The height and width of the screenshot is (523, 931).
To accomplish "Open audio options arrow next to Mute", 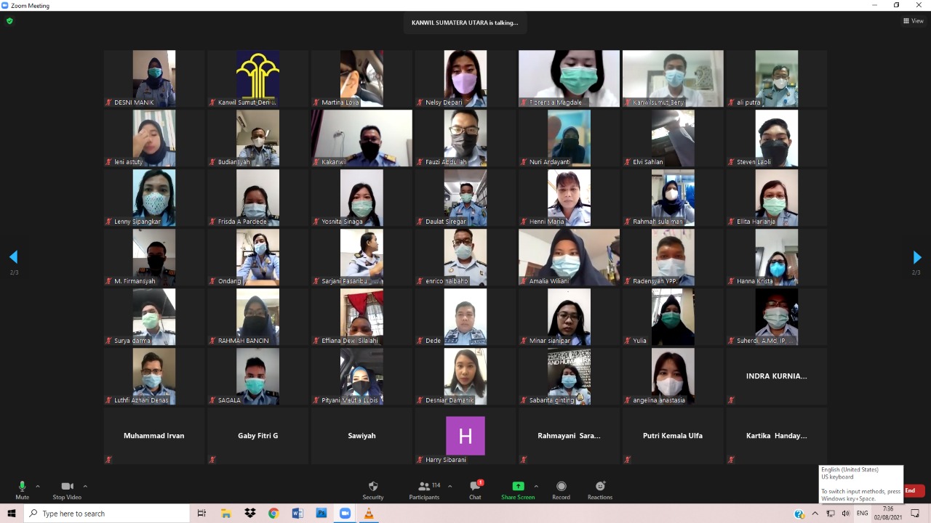I will click(x=38, y=486).
